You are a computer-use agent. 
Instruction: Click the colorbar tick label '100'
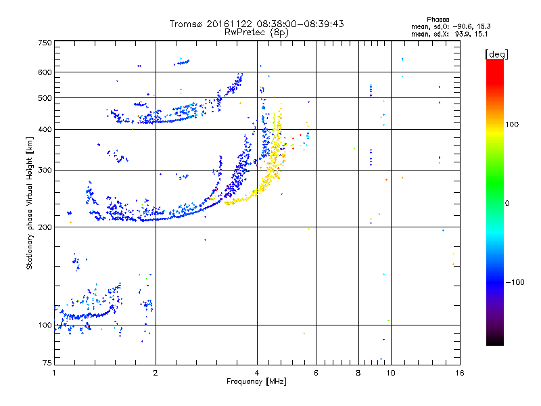(512, 125)
